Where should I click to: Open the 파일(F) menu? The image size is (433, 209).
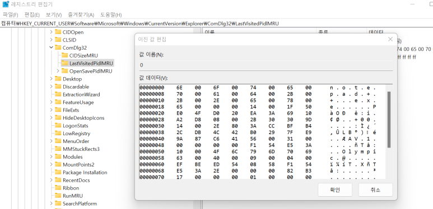coord(10,15)
